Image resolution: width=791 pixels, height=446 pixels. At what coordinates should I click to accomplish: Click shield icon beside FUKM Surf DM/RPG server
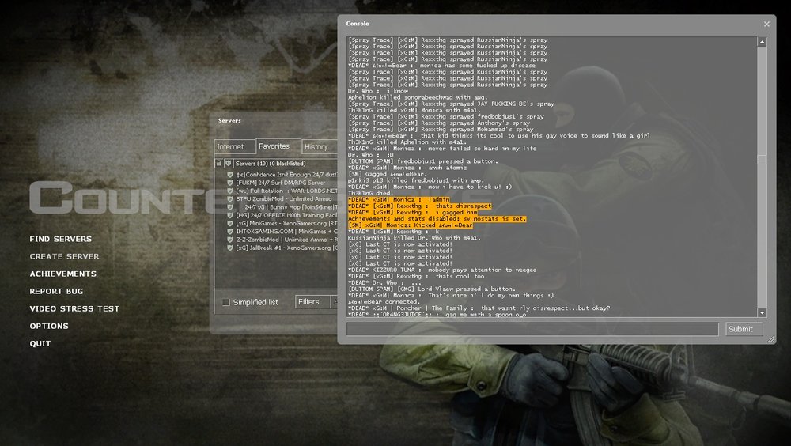coord(229,183)
